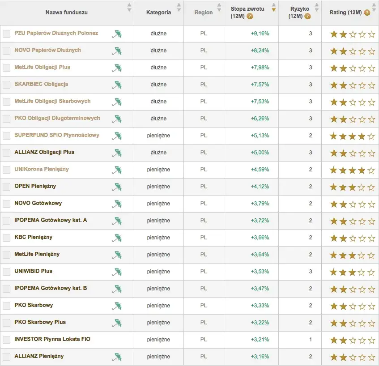Click umbrella icon for PZU Papierów Dłużnych Polonez
Image resolution: width=379 pixels, height=366 pixels.
(117, 34)
